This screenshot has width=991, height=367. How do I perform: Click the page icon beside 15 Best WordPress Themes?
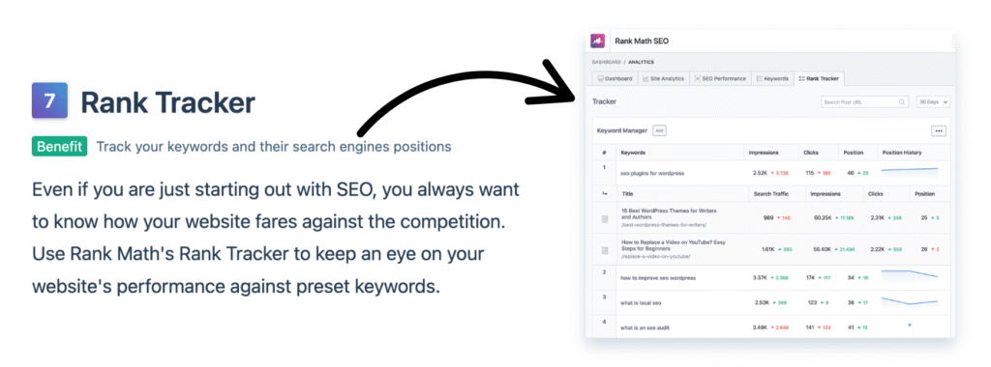604,218
